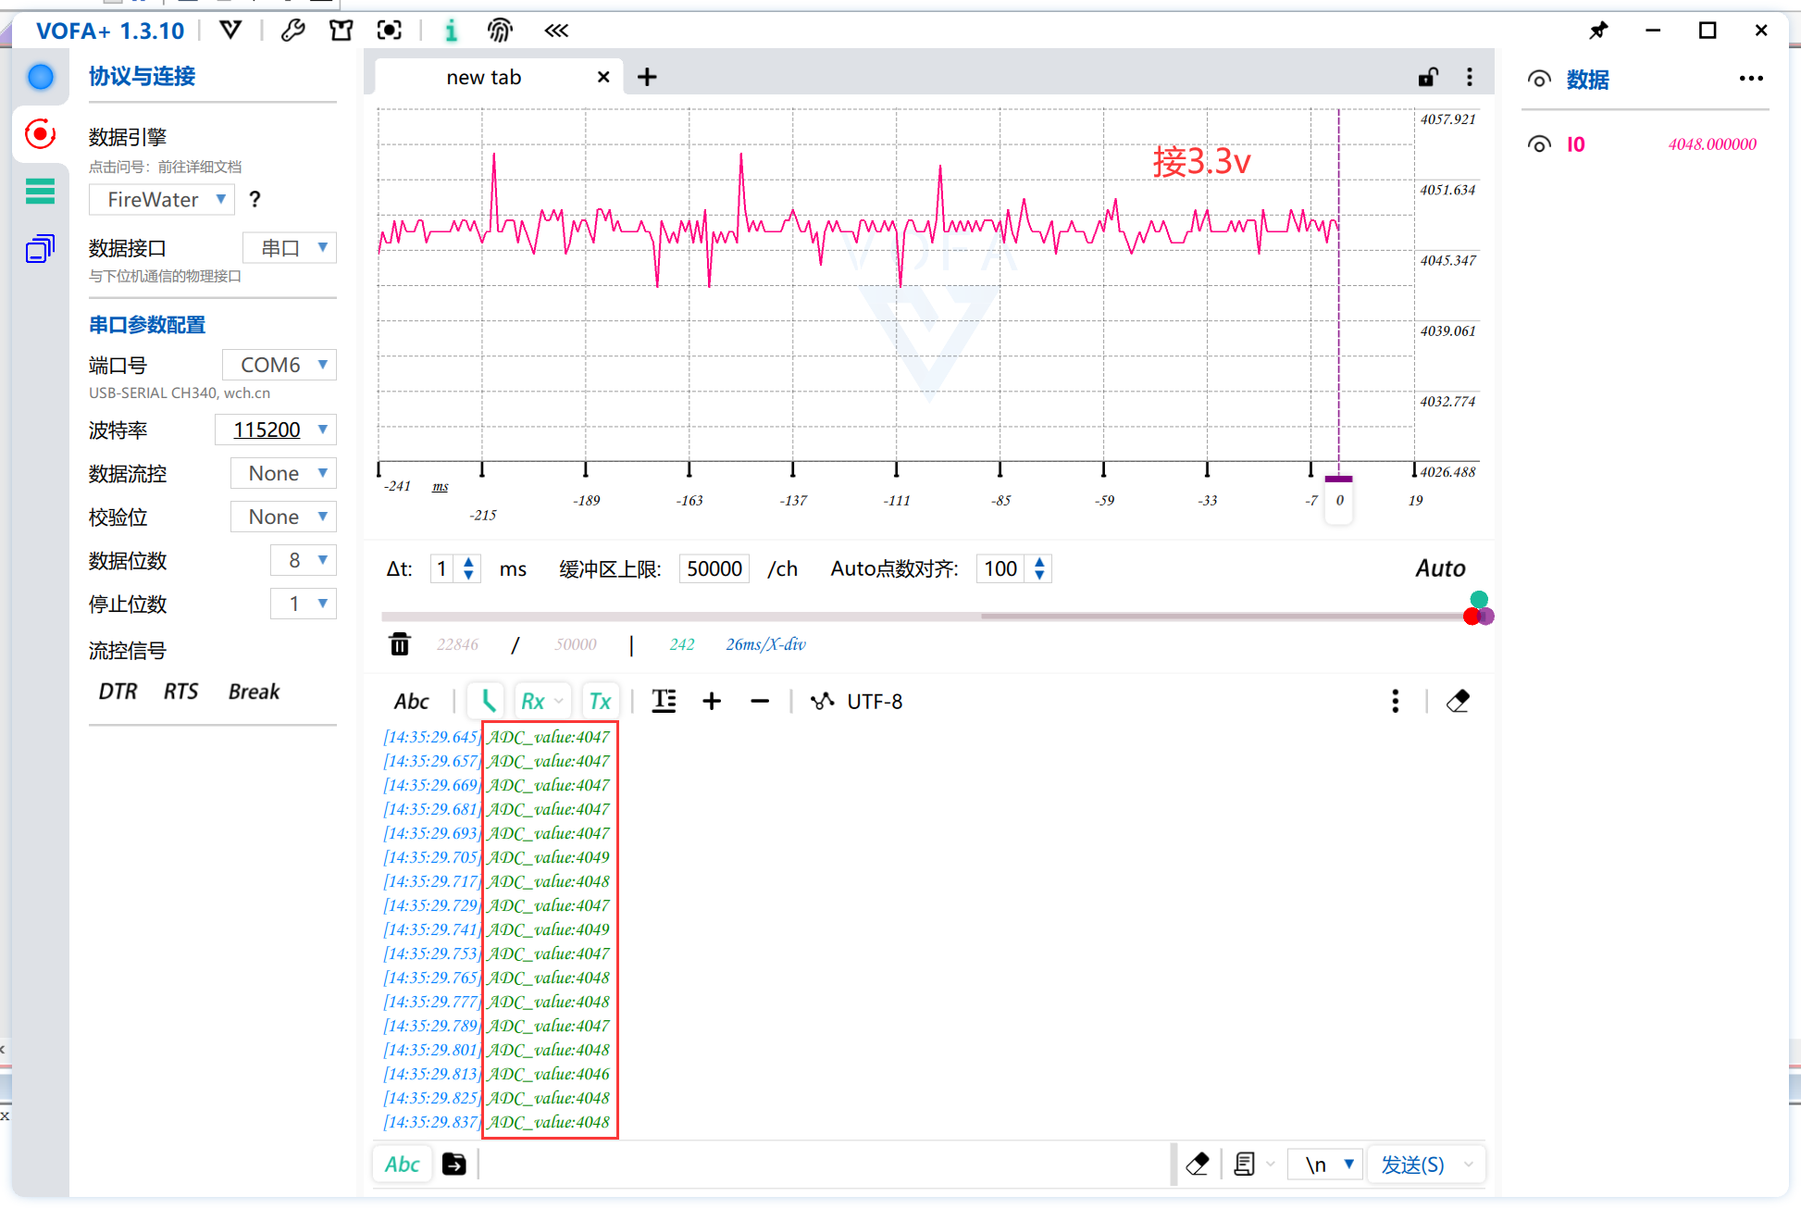Open the data bits 8 dropdown

click(x=303, y=560)
